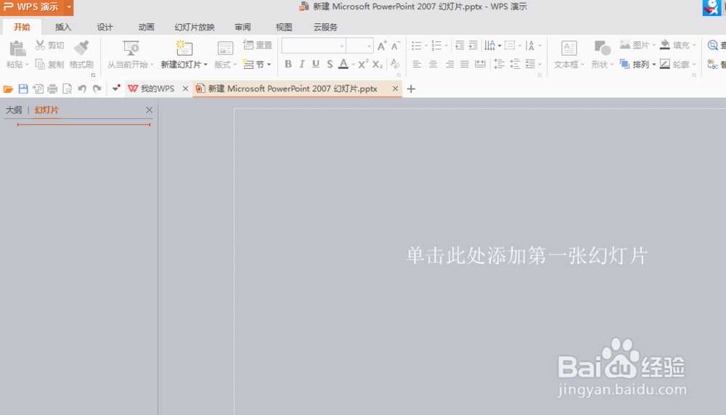
Task: Click the Find magnifier icon
Action: point(713,45)
